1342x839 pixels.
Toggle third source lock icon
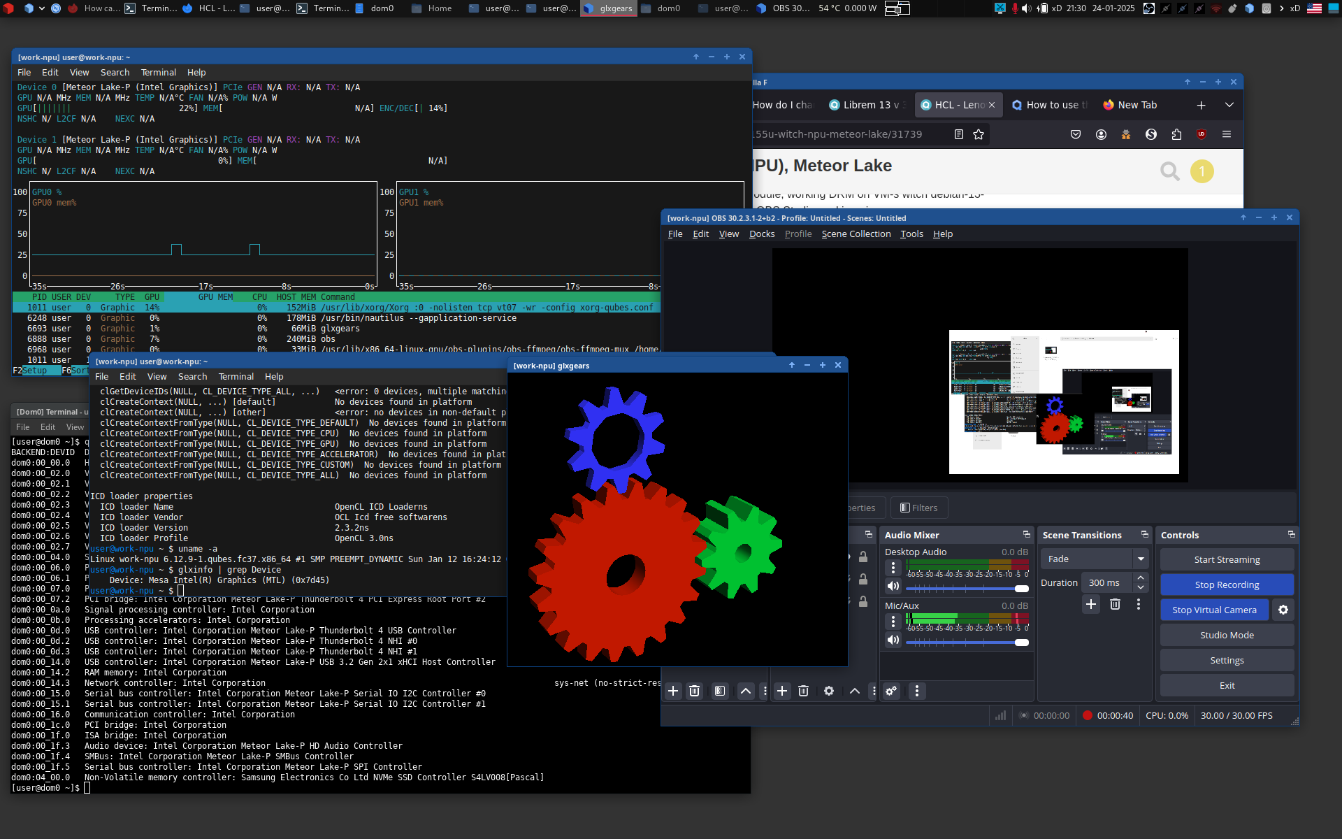(x=863, y=601)
